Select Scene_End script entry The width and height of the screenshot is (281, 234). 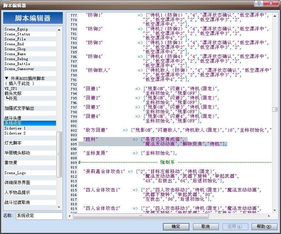click(x=30, y=44)
